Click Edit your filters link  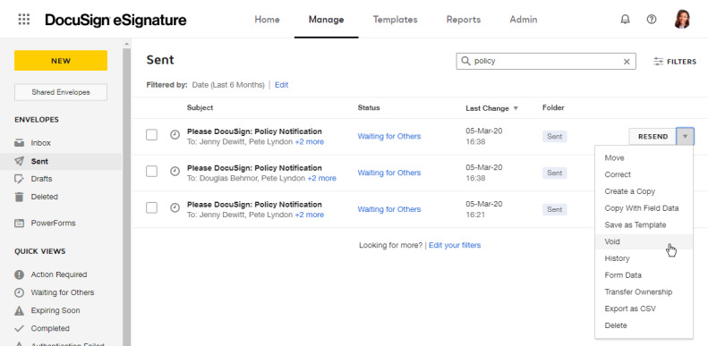tap(455, 245)
